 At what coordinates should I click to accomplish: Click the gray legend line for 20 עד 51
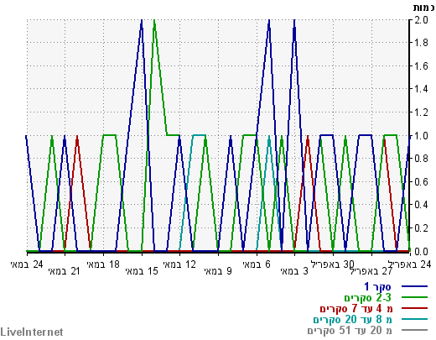click(415, 330)
